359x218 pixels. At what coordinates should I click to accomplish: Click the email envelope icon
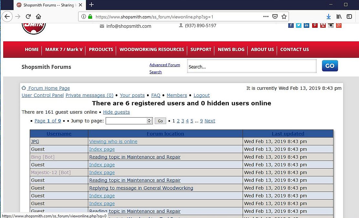point(102,26)
